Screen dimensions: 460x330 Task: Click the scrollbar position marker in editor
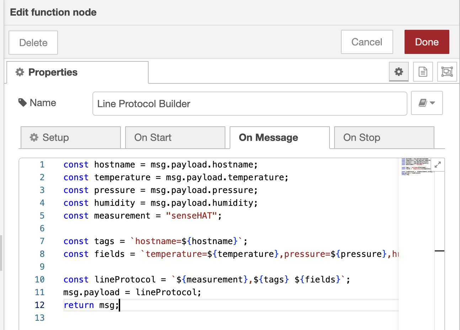(x=439, y=251)
